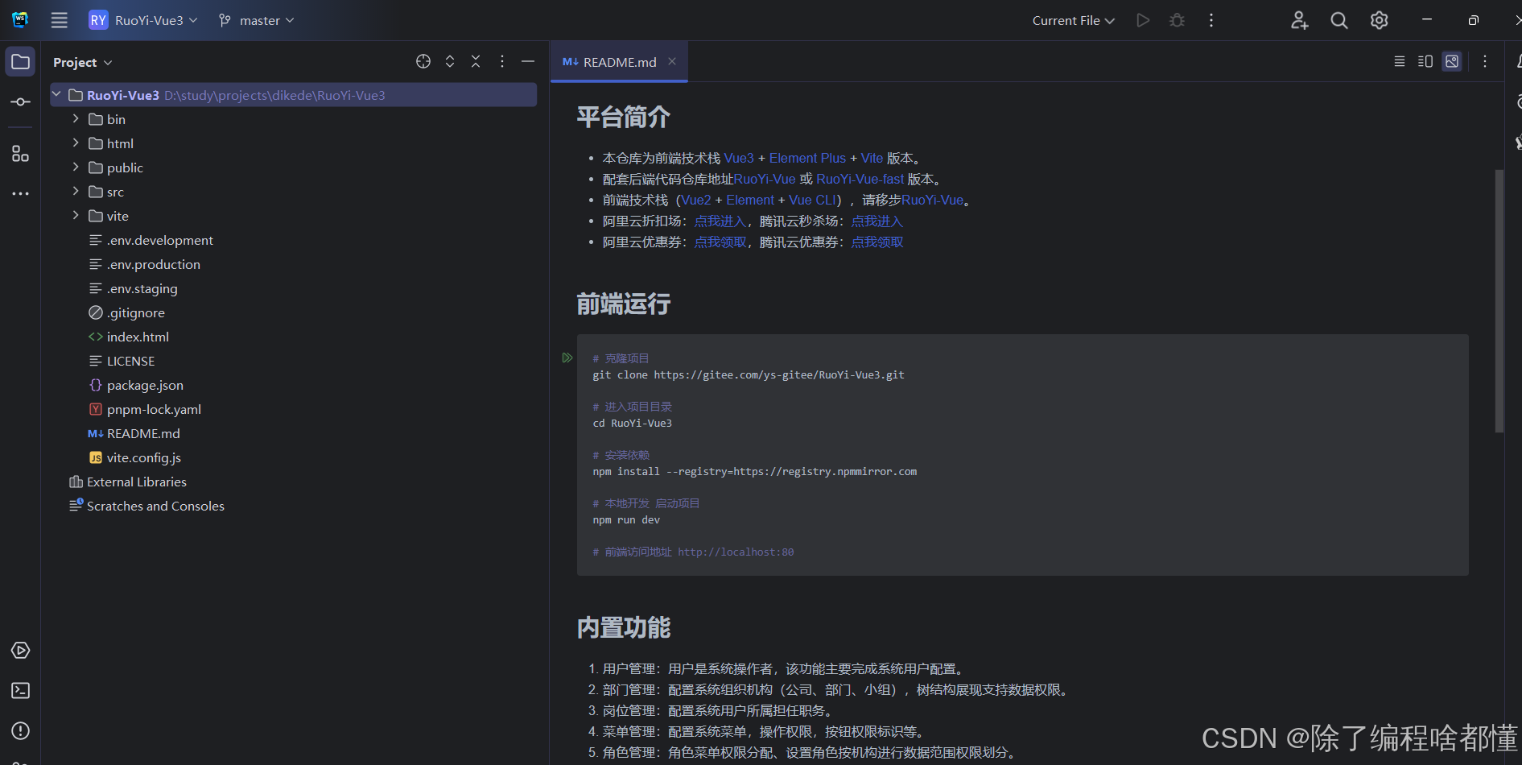The image size is (1522, 765).
Task: Select .env.staging file
Action: coord(133,288)
